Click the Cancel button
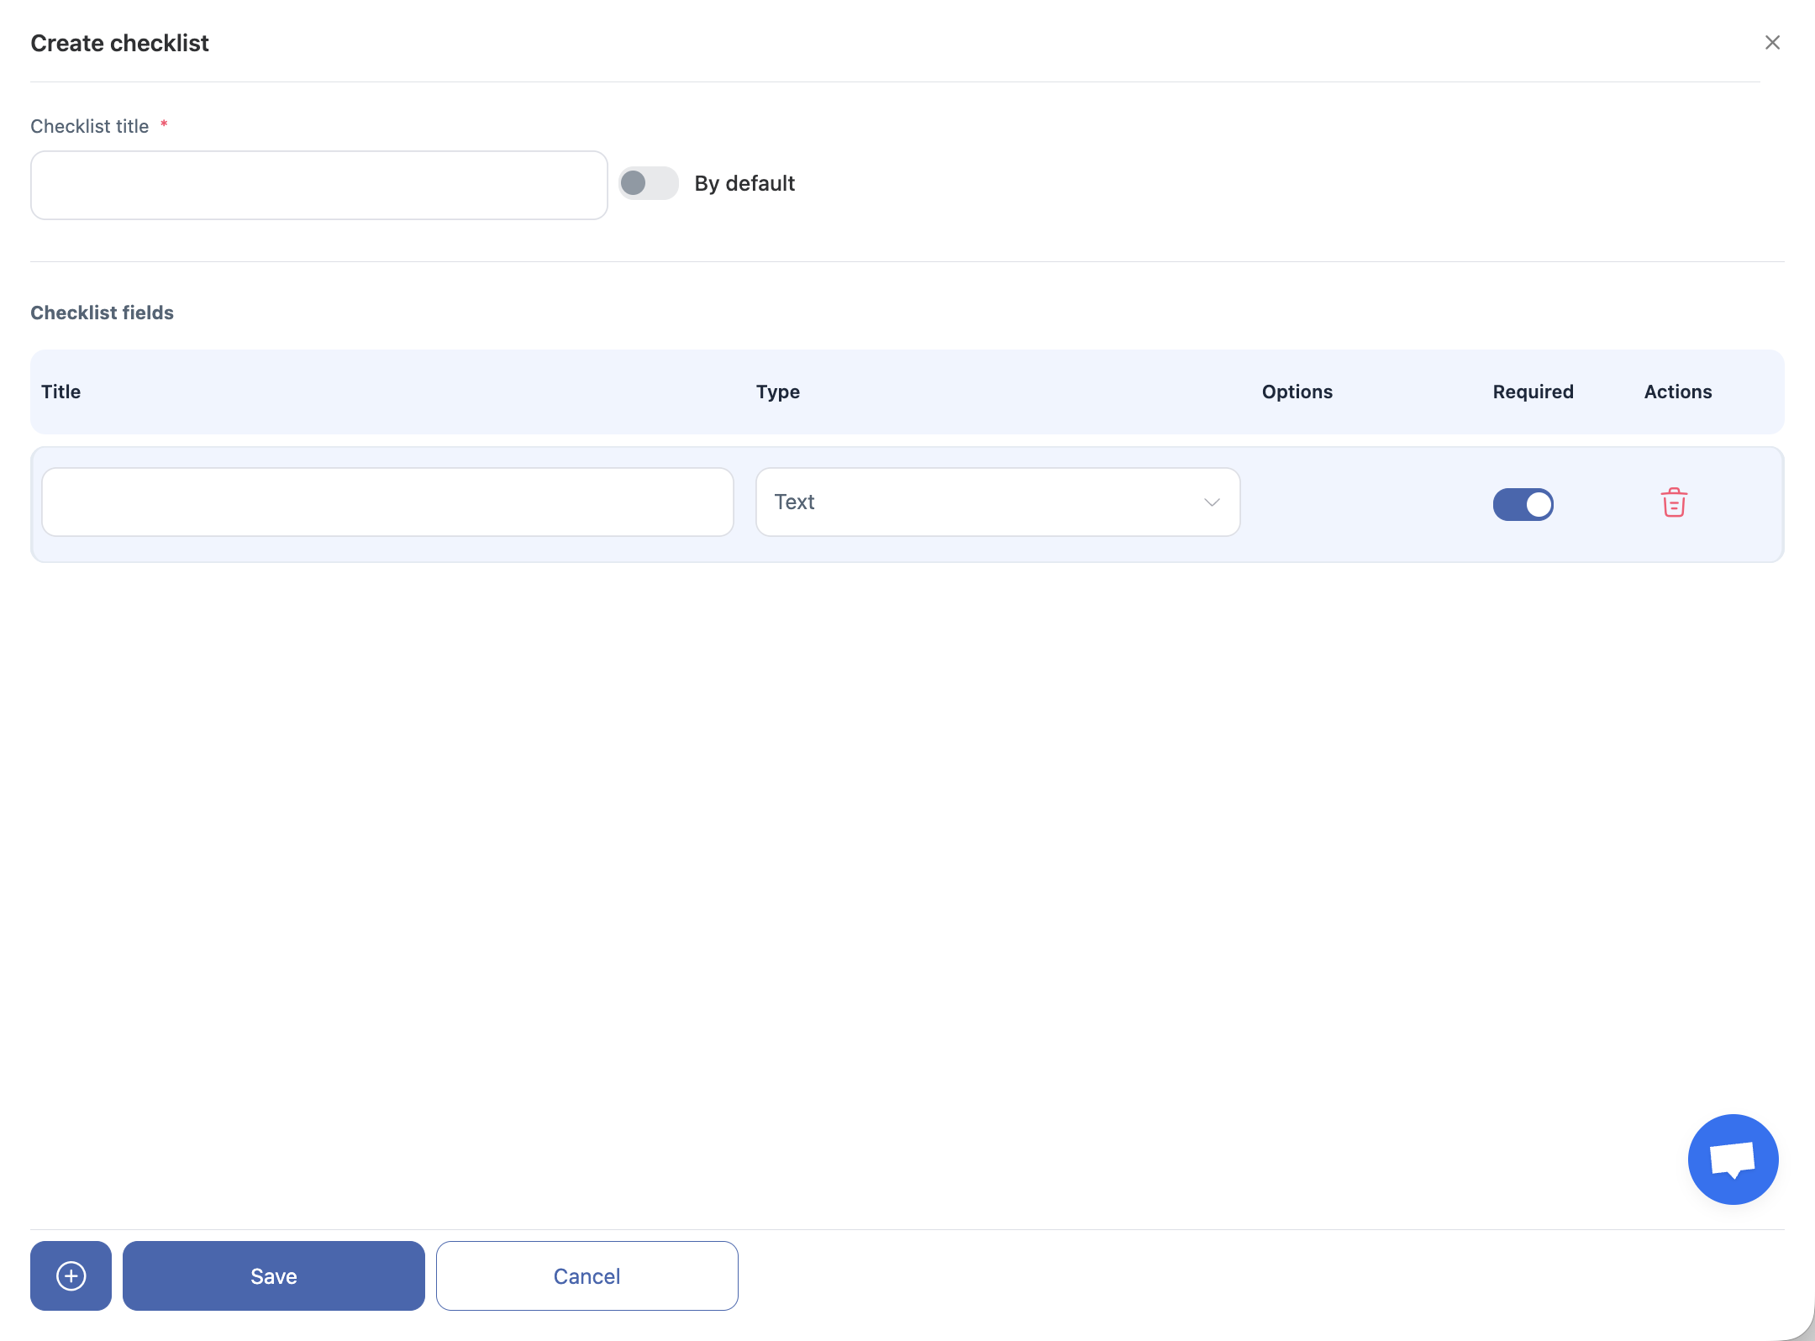This screenshot has height=1341, width=1815. [x=587, y=1275]
